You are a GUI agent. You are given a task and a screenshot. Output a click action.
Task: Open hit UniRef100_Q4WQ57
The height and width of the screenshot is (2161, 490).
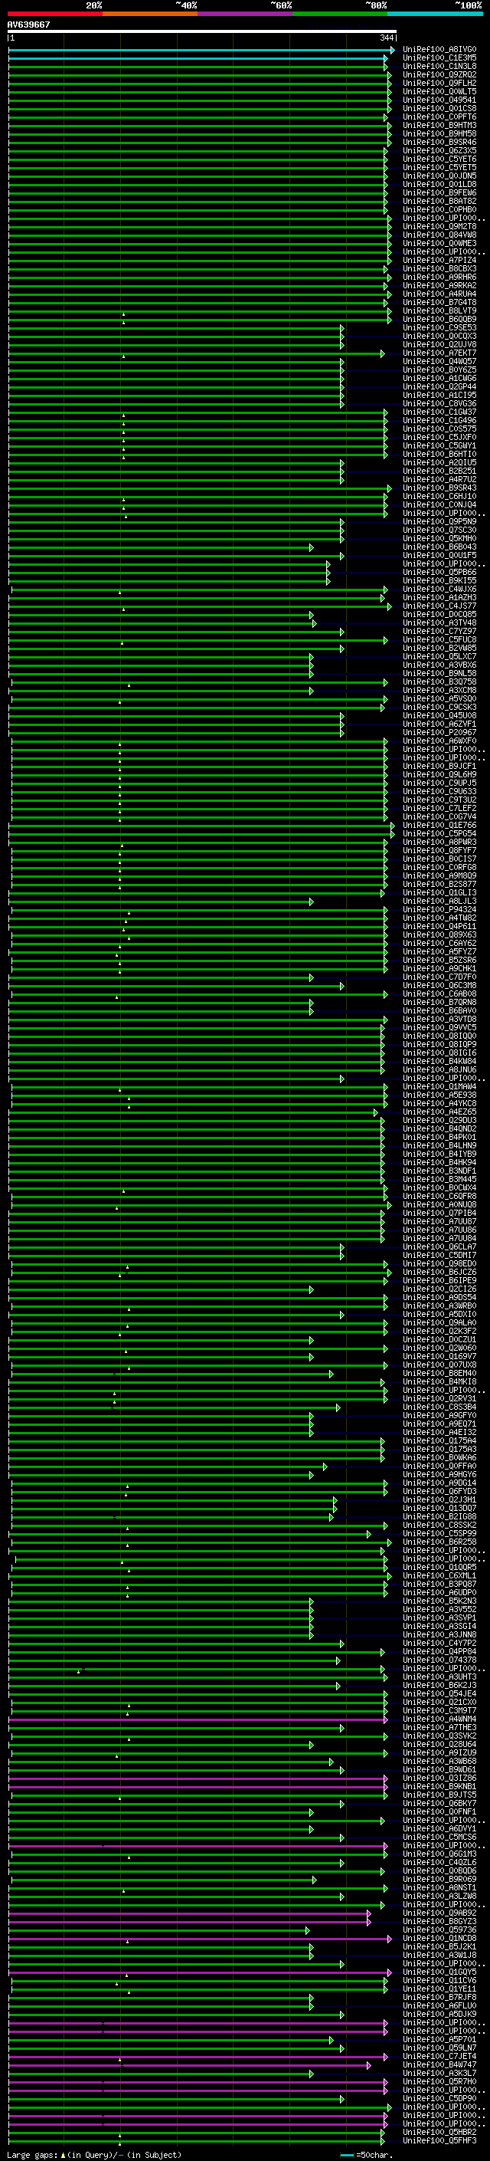point(439,362)
